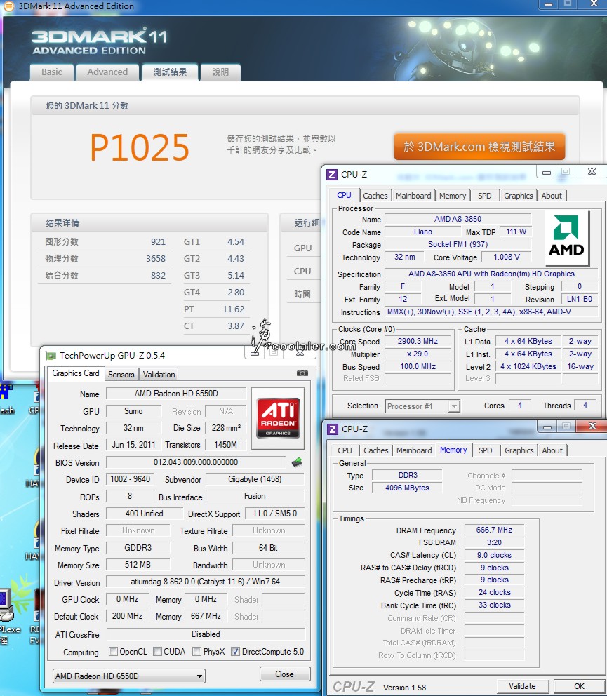Screen dimensions: 607x696
Task: Click the Close button in GPU-Z
Action: [285, 674]
